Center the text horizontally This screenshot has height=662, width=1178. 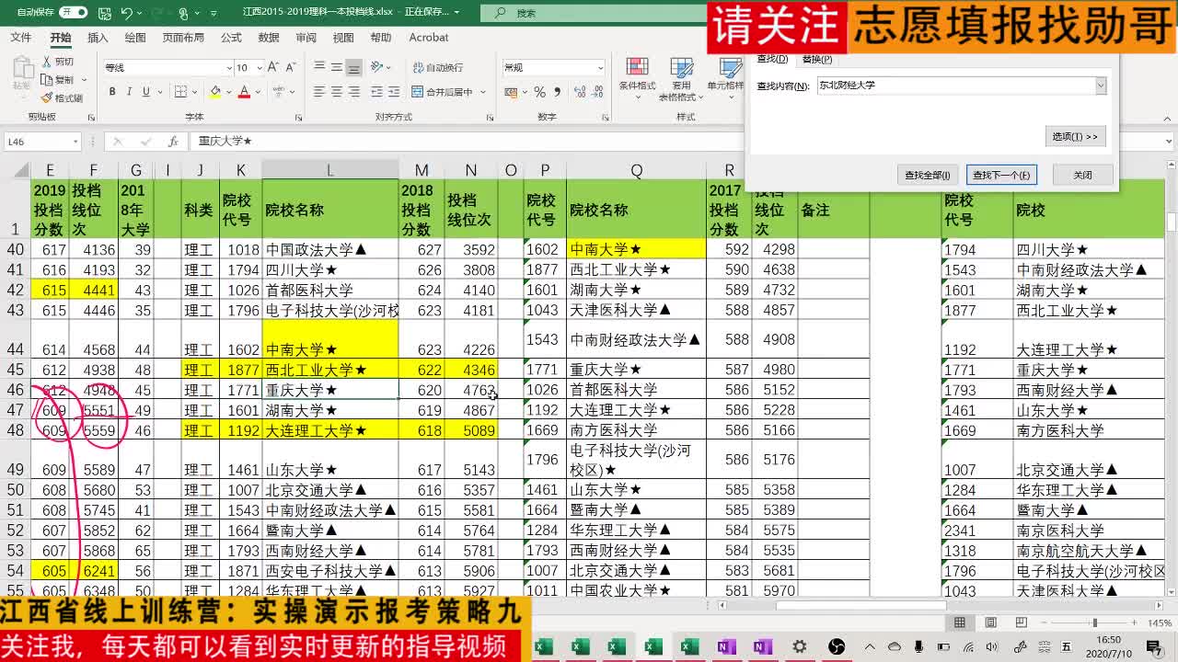pyautogui.click(x=336, y=92)
